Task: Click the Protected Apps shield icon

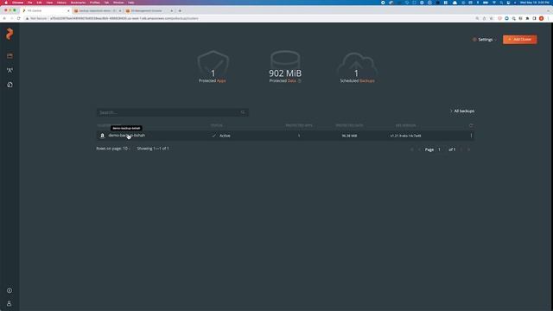Action: click(x=213, y=63)
